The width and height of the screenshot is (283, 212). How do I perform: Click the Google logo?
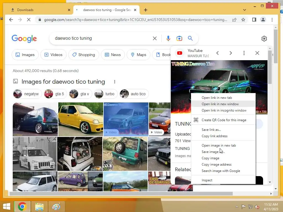[24, 39]
